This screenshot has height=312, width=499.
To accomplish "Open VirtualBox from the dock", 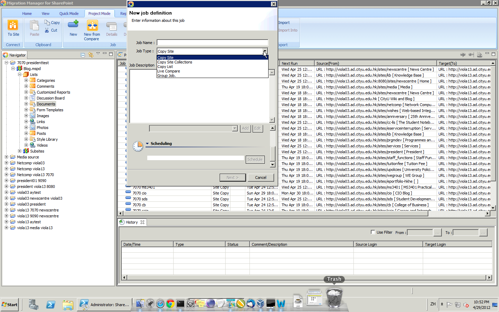I will click(x=261, y=304).
